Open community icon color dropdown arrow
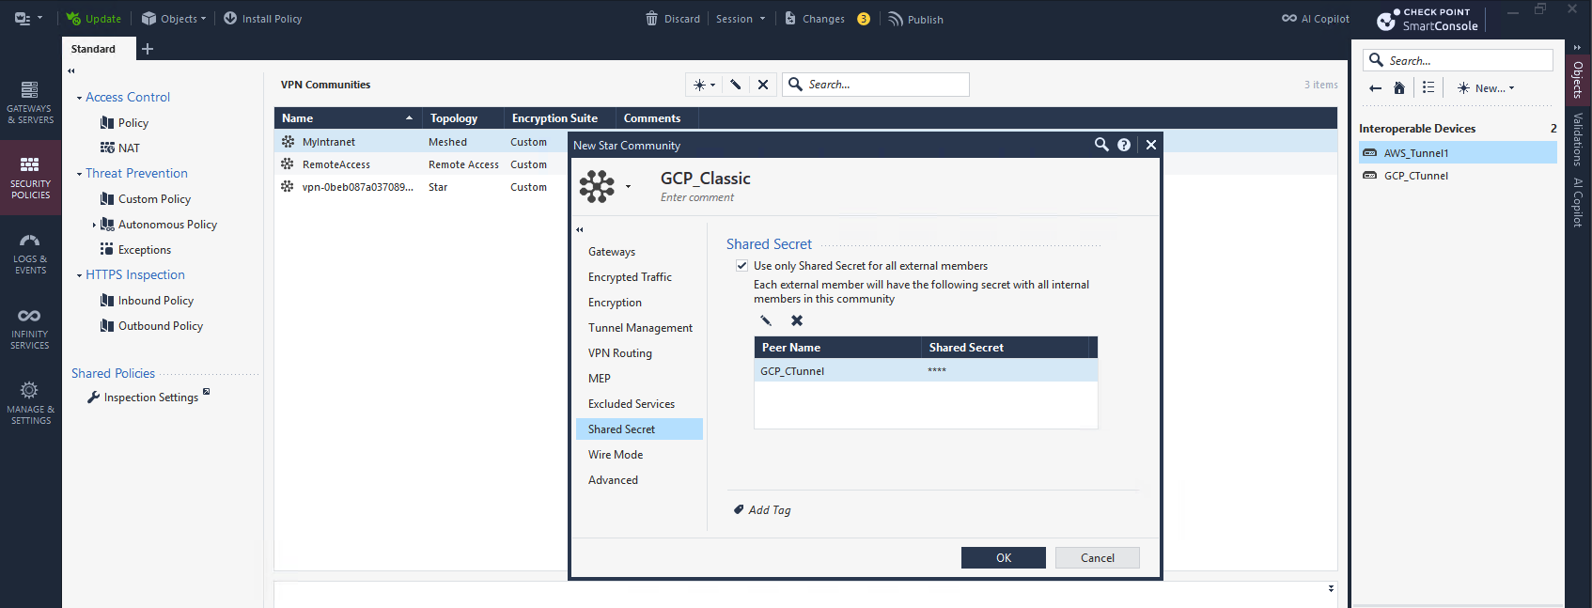Viewport: 1592px width, 608px height. pyautogui.click(x=628, y=186)
